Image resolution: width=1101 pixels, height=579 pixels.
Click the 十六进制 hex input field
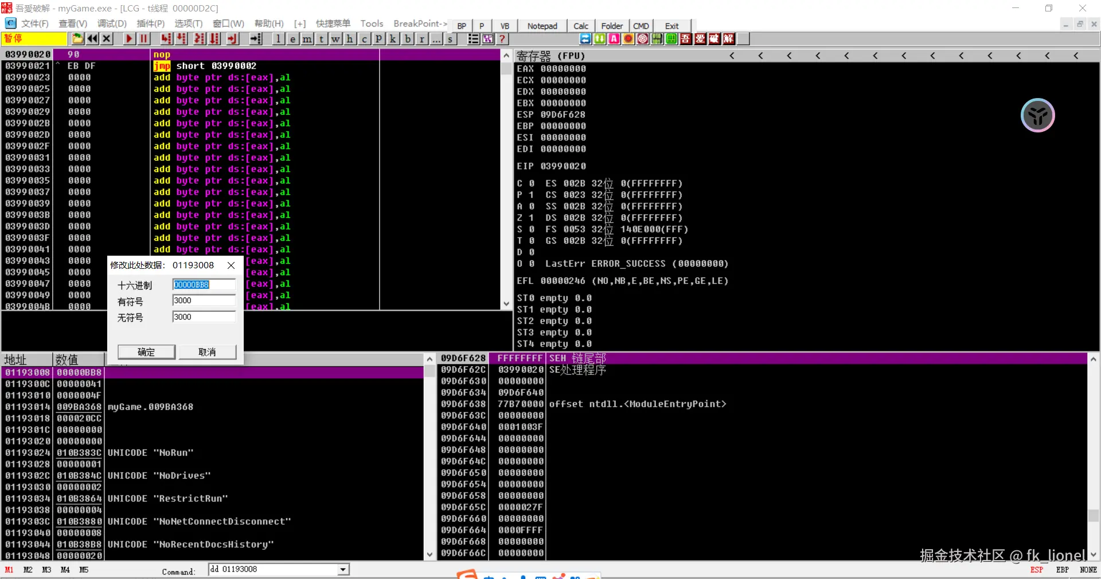pos(204,285)
